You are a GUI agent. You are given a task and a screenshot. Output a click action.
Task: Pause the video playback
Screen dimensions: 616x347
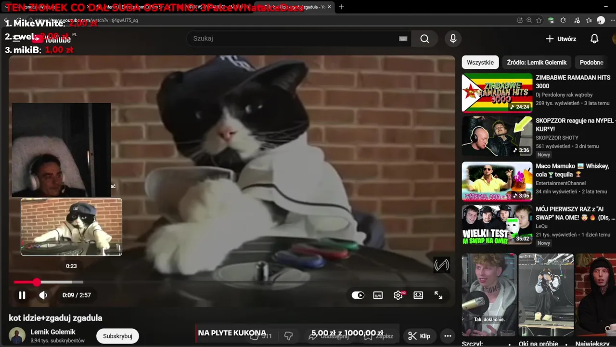22,295
